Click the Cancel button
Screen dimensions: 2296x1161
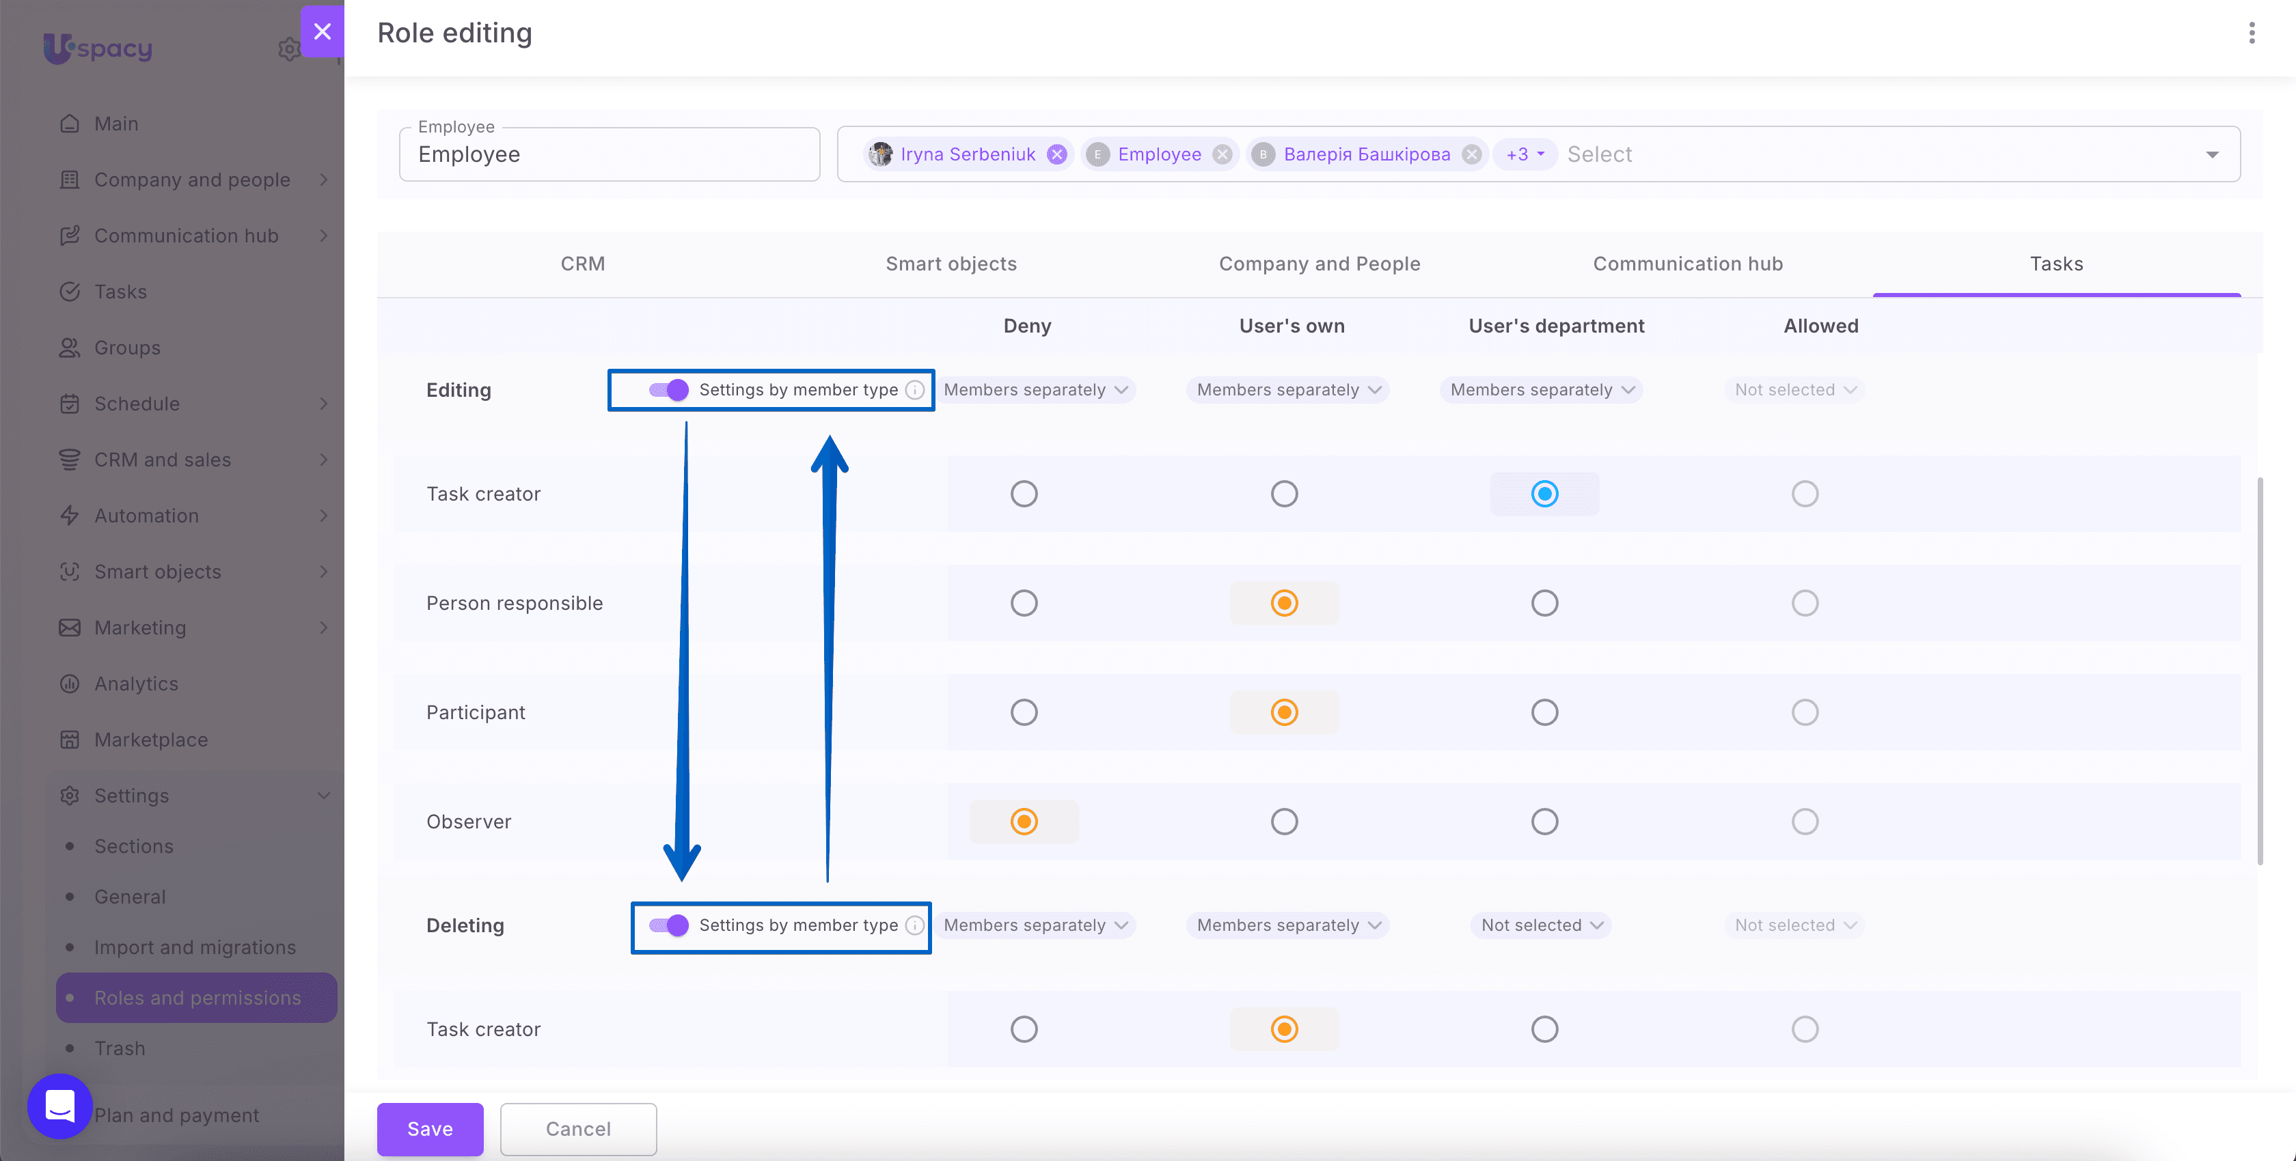pos(579,1129)
